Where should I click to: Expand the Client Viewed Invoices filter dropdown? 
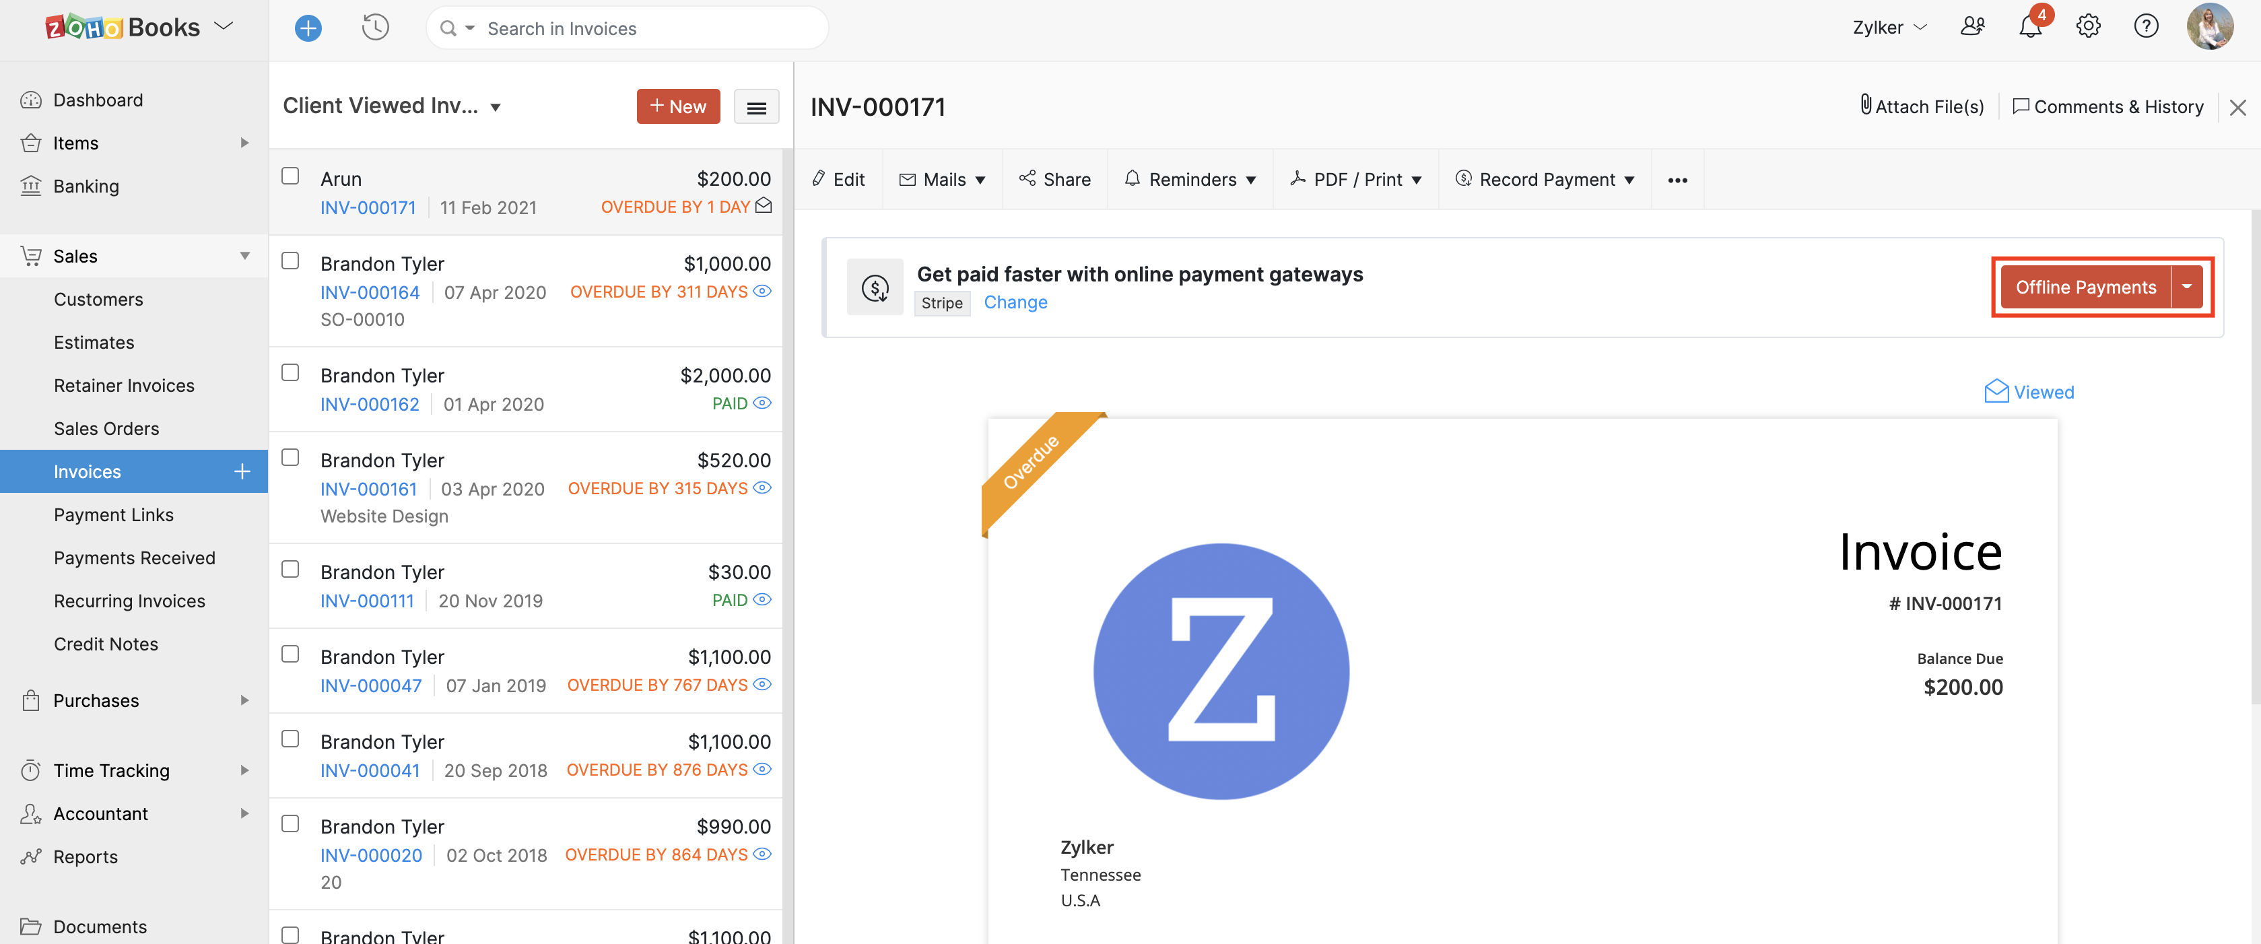[x=498, y=105]
